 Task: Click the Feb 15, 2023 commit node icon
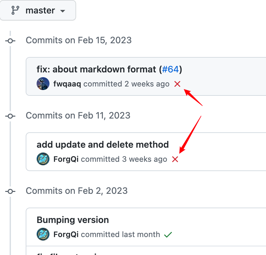[x=10, y=41]
